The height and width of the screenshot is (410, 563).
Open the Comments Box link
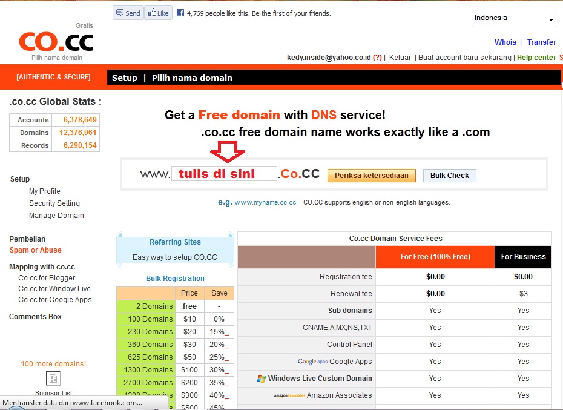tap(35, 317)
